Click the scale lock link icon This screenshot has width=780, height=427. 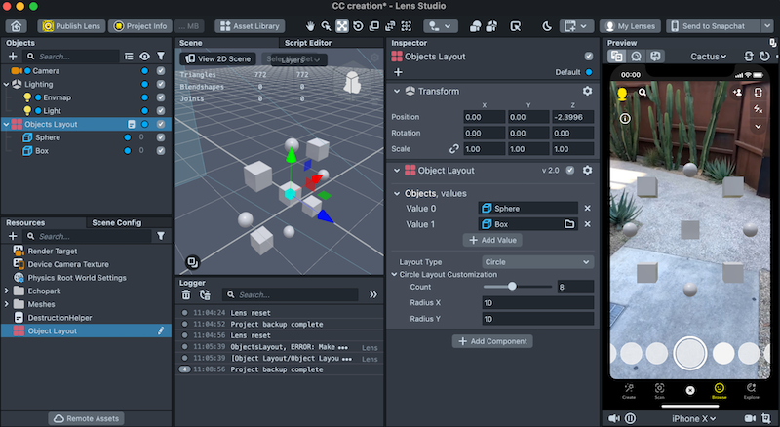pyautogui.click(x=453, y=149)
